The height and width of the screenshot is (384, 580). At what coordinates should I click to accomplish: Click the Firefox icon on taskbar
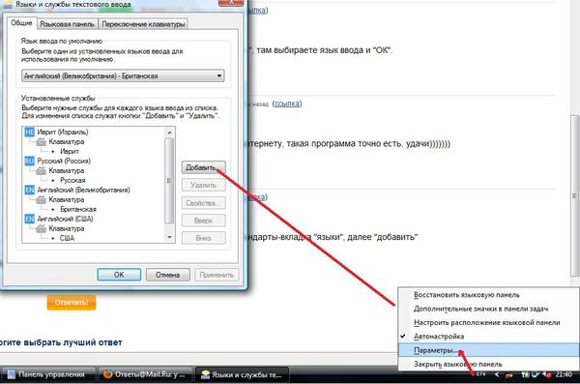pos(107,374)
